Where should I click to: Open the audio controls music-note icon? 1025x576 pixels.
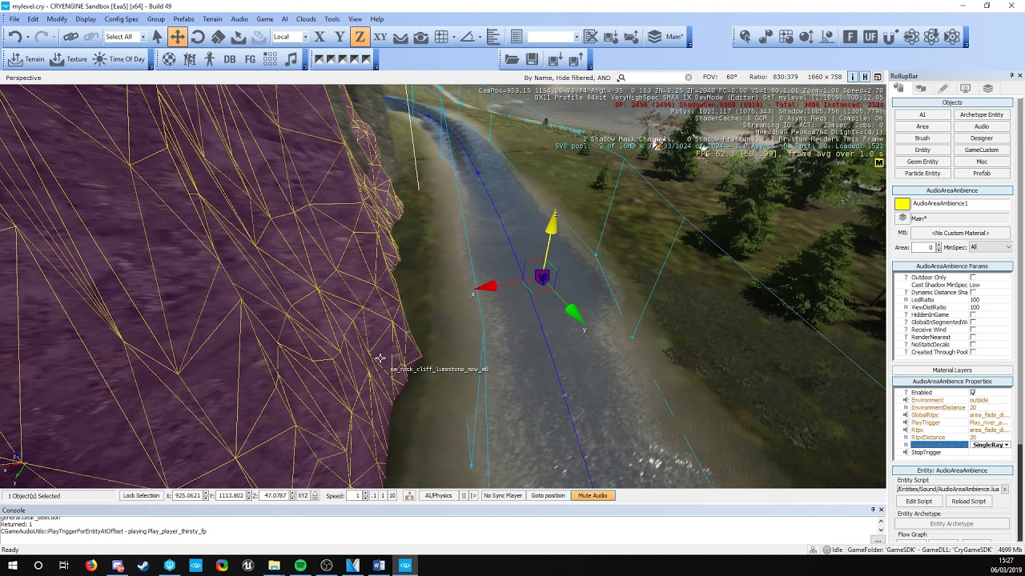pyautogui.click(x=291, y=59)
